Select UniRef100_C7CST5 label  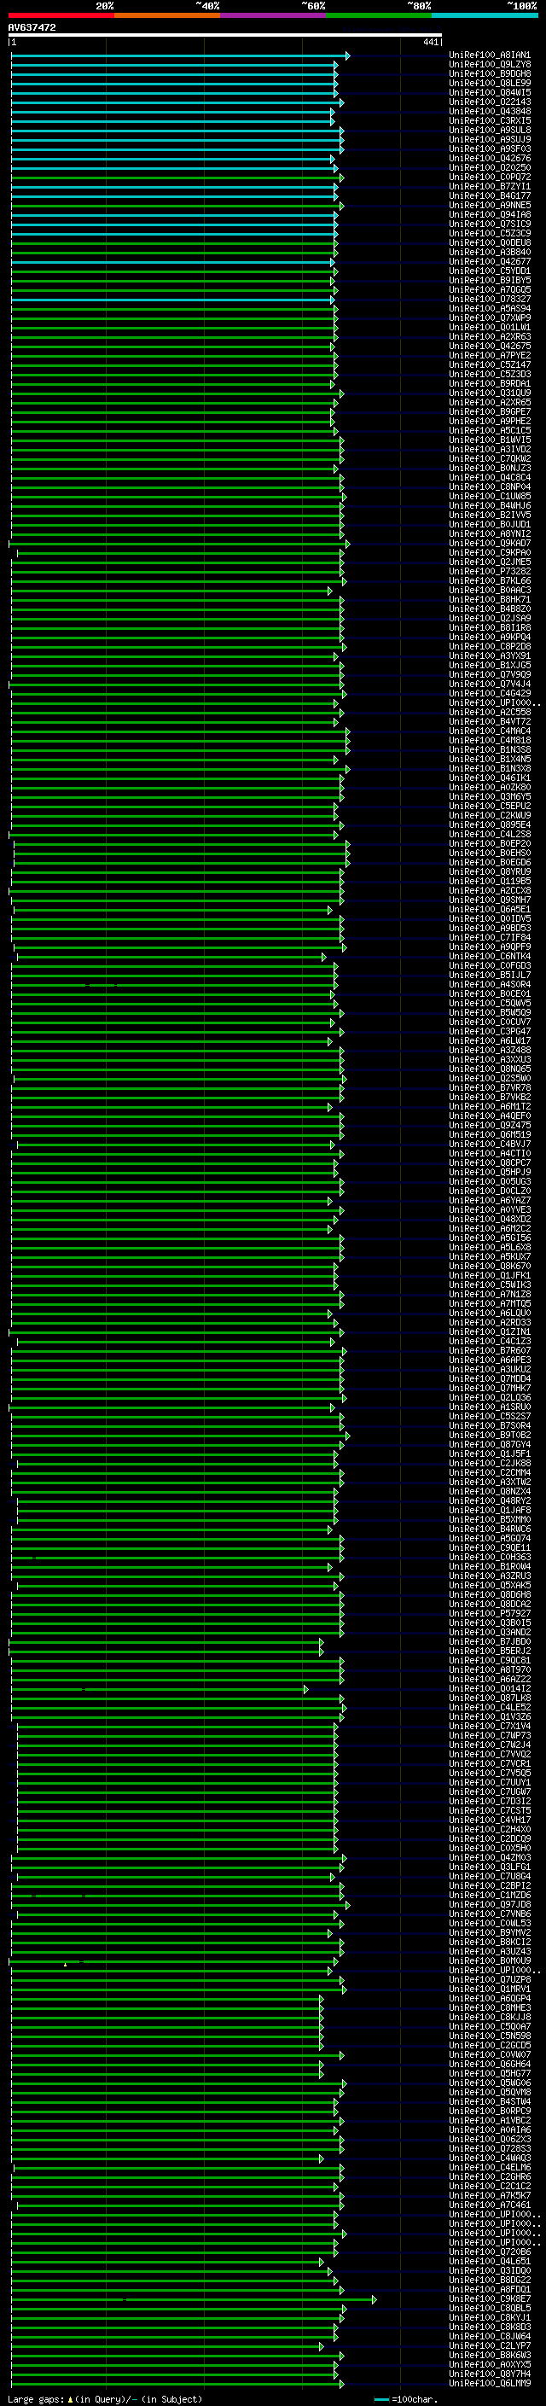[490, 1810]
